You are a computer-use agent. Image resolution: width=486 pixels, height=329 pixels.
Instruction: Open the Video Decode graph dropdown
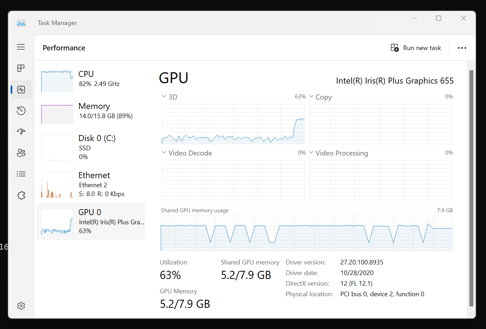tap(164, 153)
